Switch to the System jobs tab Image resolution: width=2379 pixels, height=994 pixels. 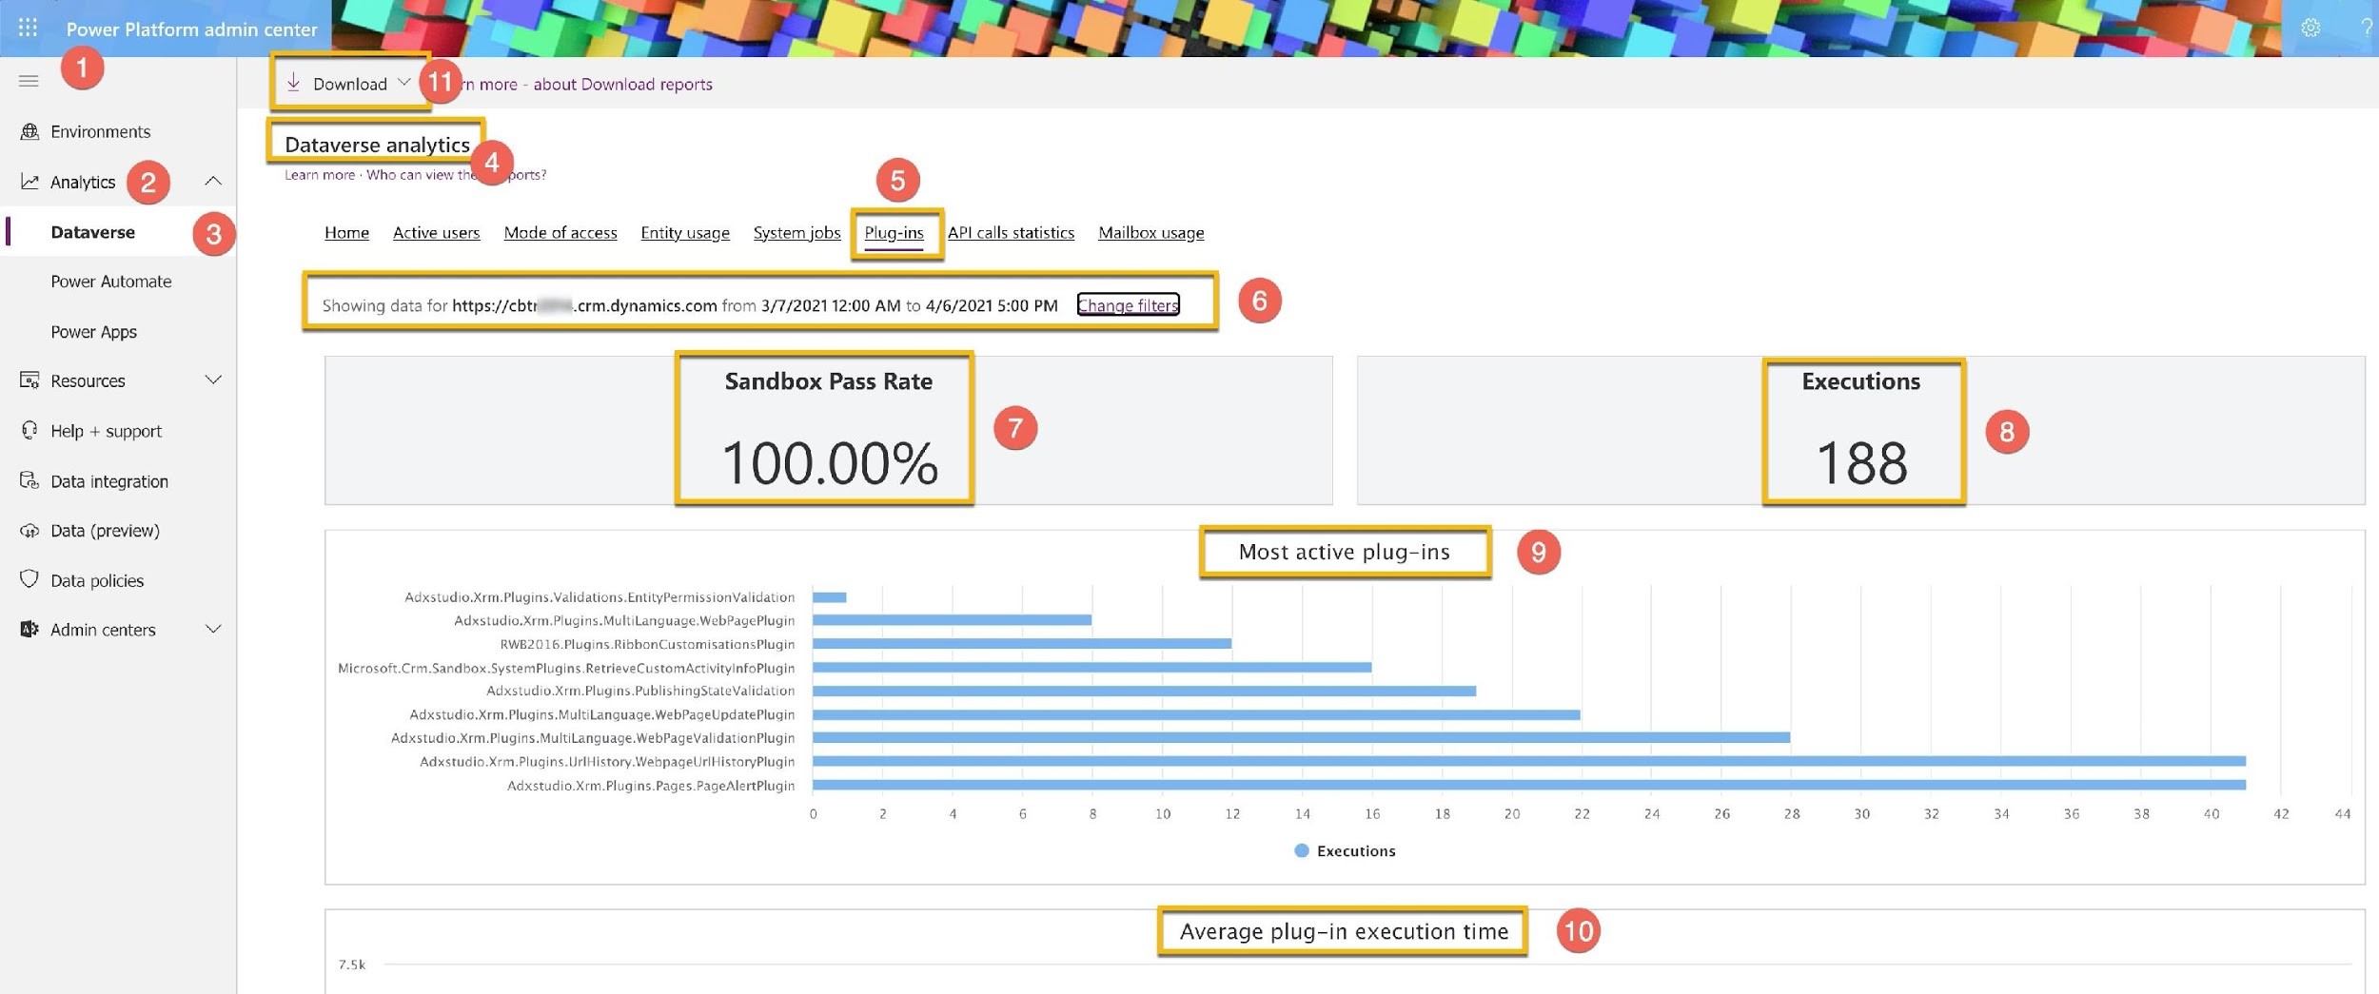[x=796, y=232]
